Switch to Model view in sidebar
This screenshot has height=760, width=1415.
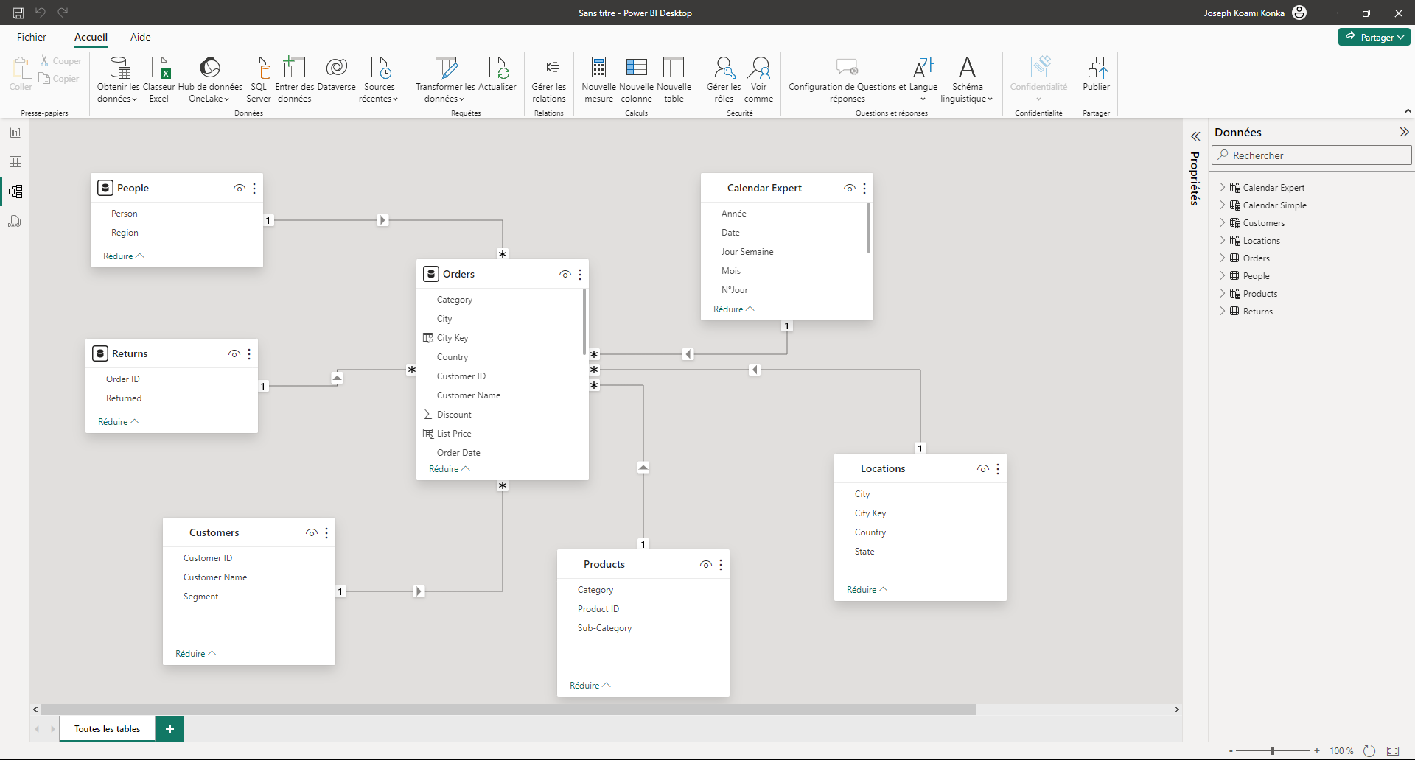(x=15, y=191)
